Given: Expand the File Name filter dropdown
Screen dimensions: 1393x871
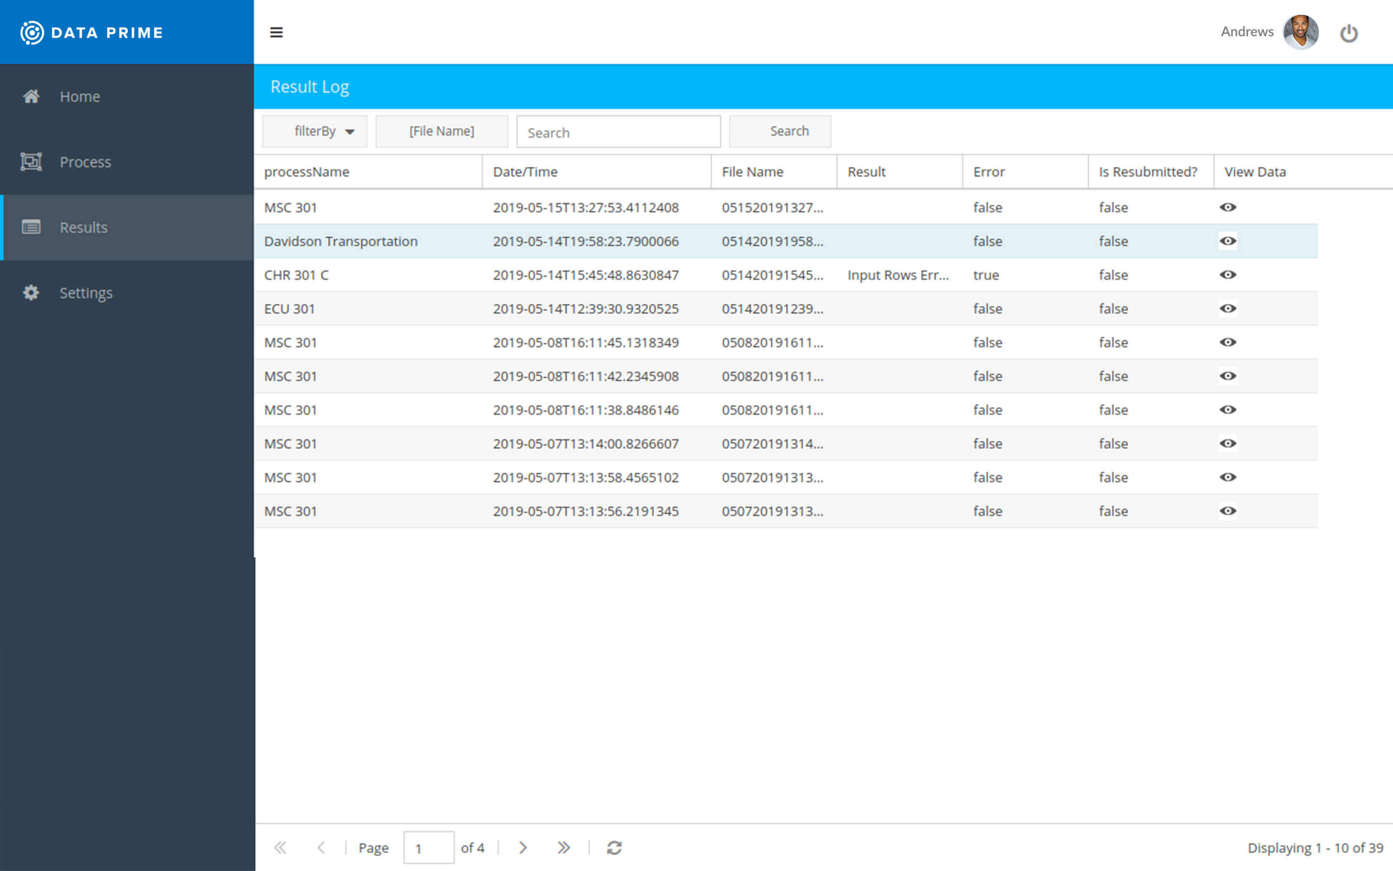Looking at the screenshot, I should pyautogui.click(x=442, y=131).
